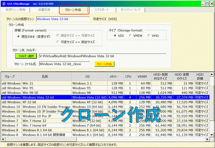
Task: Click the 29,834 MB actual size cell
Action: coord(183,130)
